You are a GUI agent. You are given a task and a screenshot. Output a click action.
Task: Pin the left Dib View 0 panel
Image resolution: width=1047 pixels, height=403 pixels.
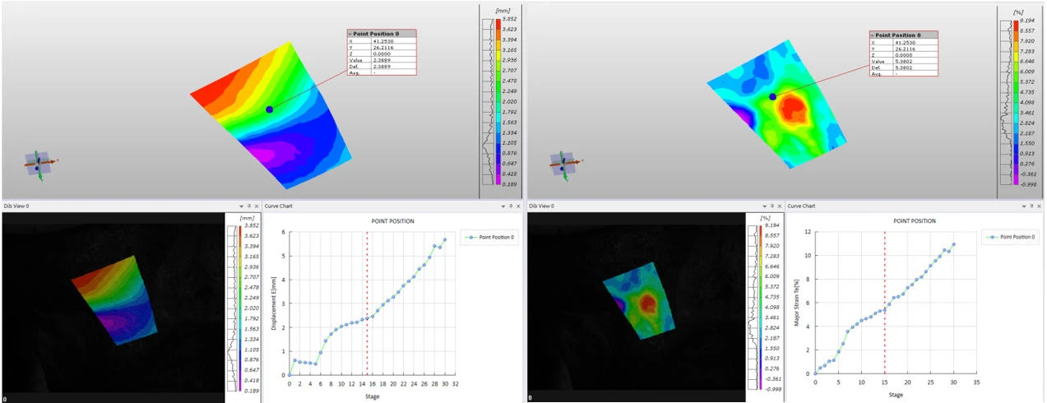pos(249,206)
